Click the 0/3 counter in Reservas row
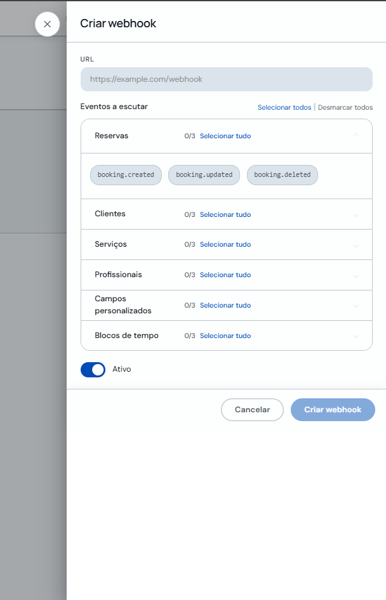Viewport: 386px width, 600px height. coord(190,136)
